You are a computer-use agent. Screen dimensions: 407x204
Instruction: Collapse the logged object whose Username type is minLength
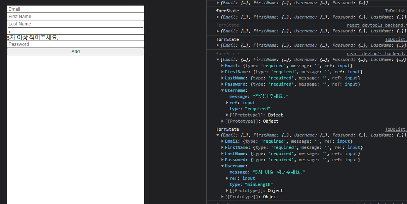click(218, 135)
